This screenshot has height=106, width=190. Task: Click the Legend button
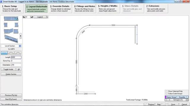(40, 17)
